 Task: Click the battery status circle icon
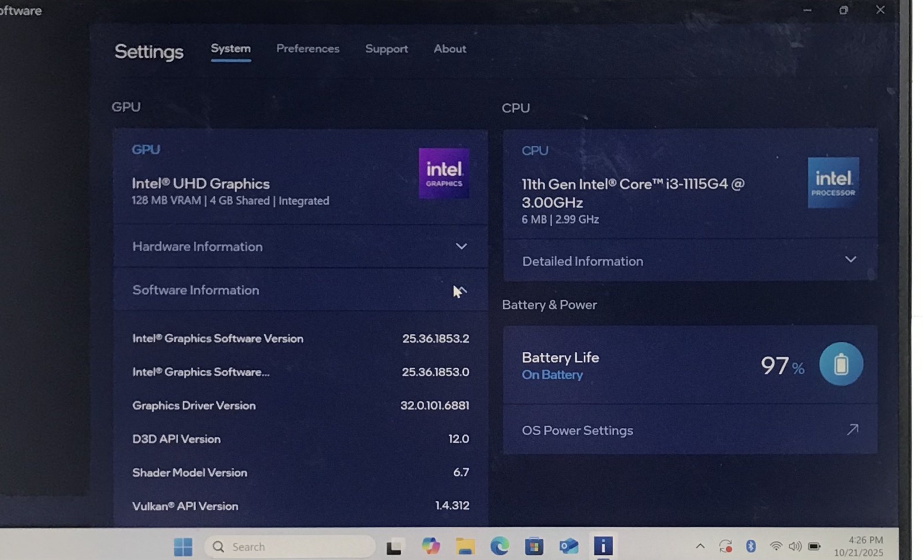point(841,364)
